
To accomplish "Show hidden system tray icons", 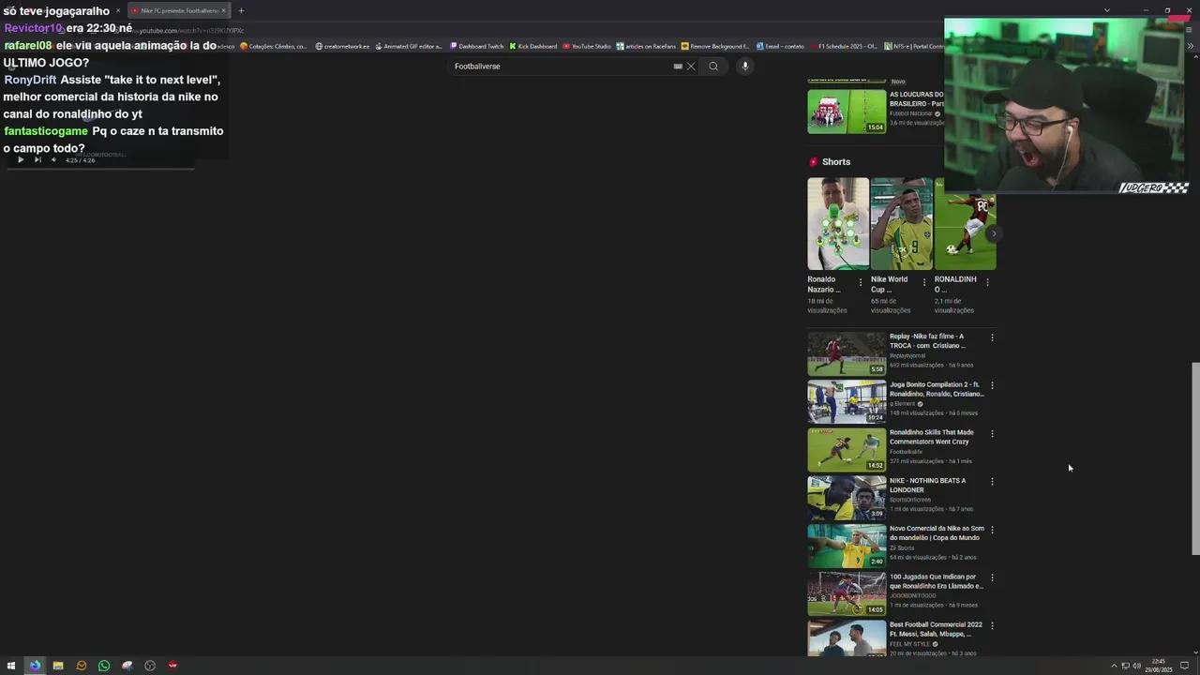I will click(1114, 666).
